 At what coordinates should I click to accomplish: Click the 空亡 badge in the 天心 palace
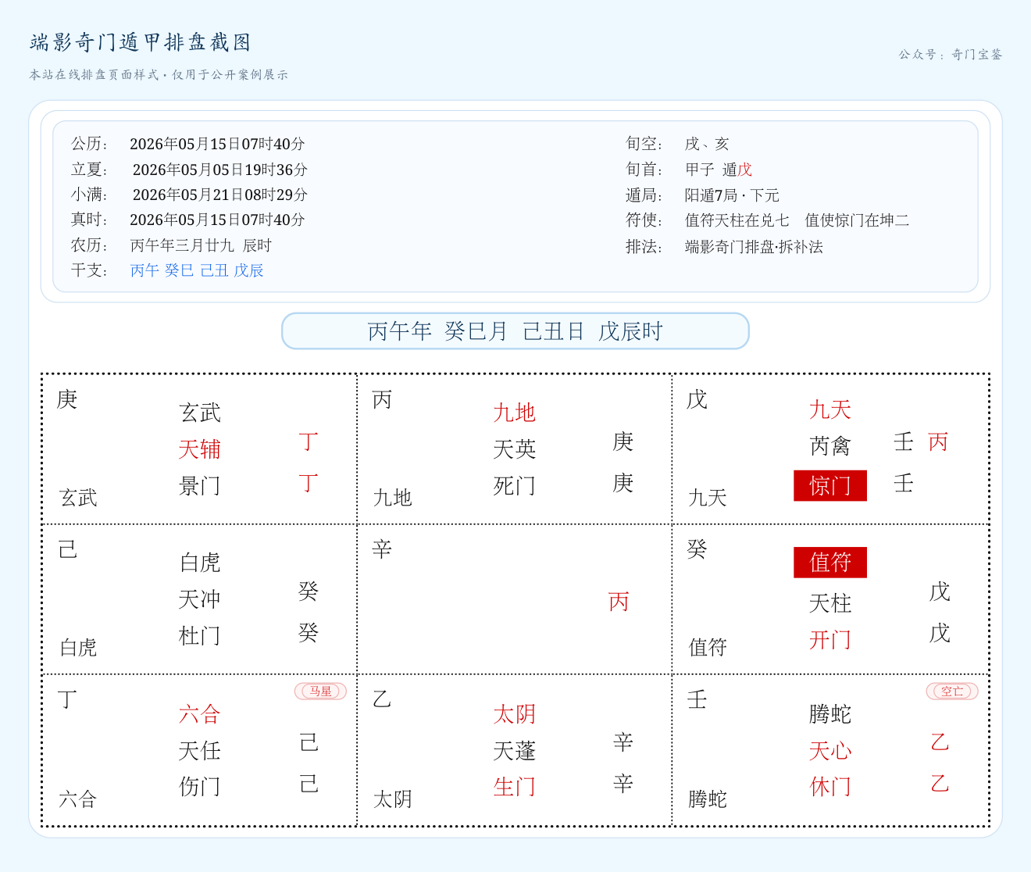(952, 692)
